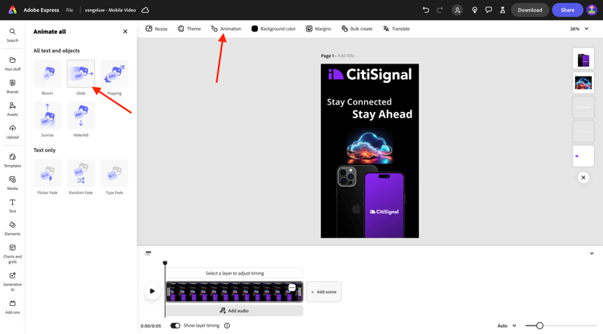Open the zoom level dropdown

click(579, 28)
